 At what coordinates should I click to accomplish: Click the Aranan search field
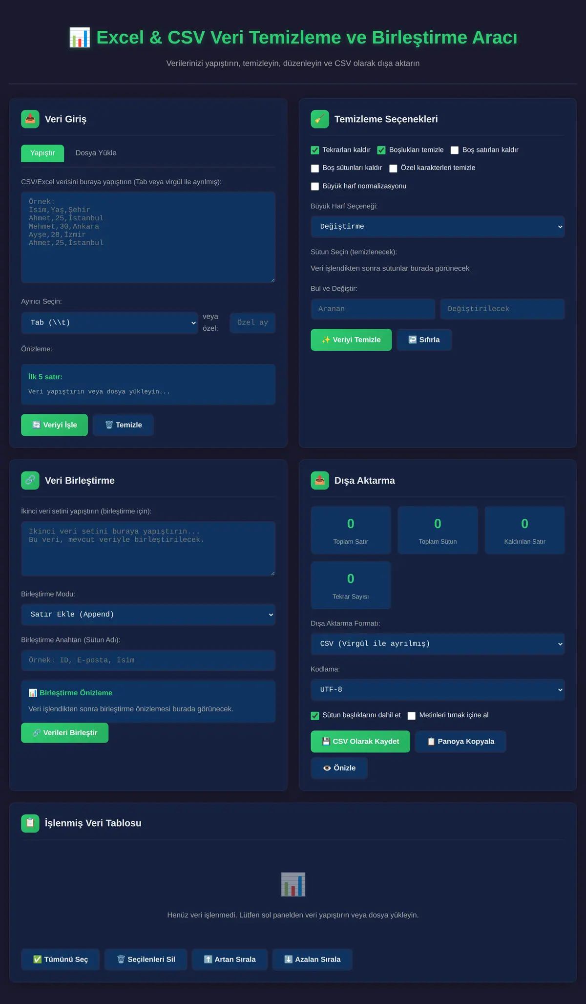373,309
